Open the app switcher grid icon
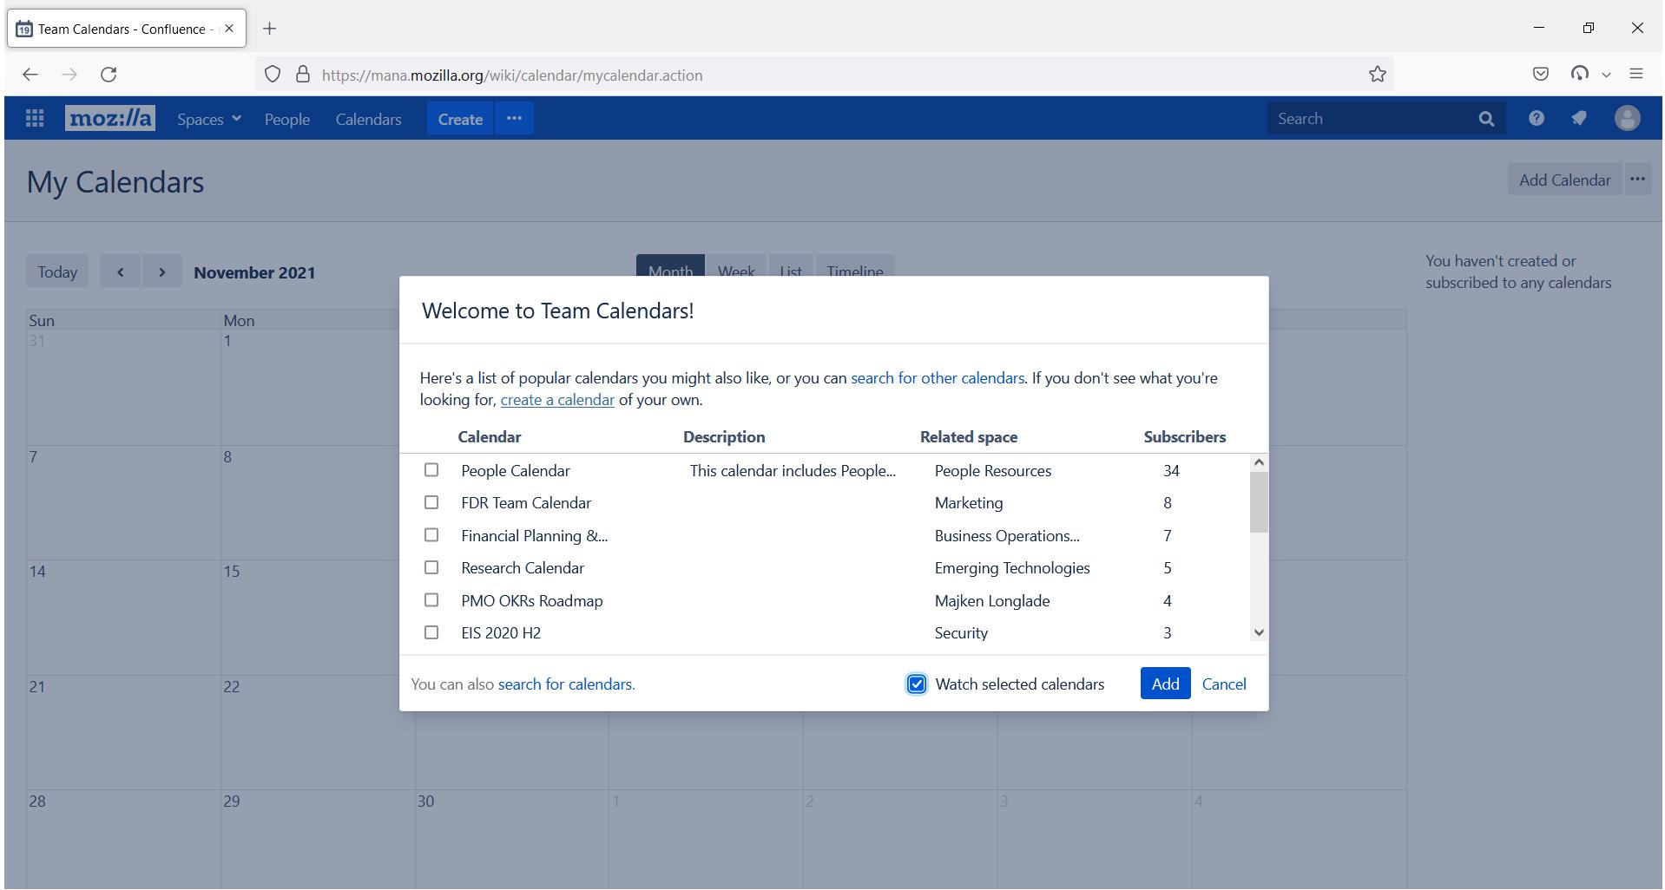The width and height of the screenshot is (1665, 890). click(35, 119)
